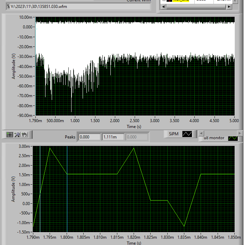Click the cursor list horizontal scrollbar thumb
Screen dimensions: 244x245
tap(196, 7)
